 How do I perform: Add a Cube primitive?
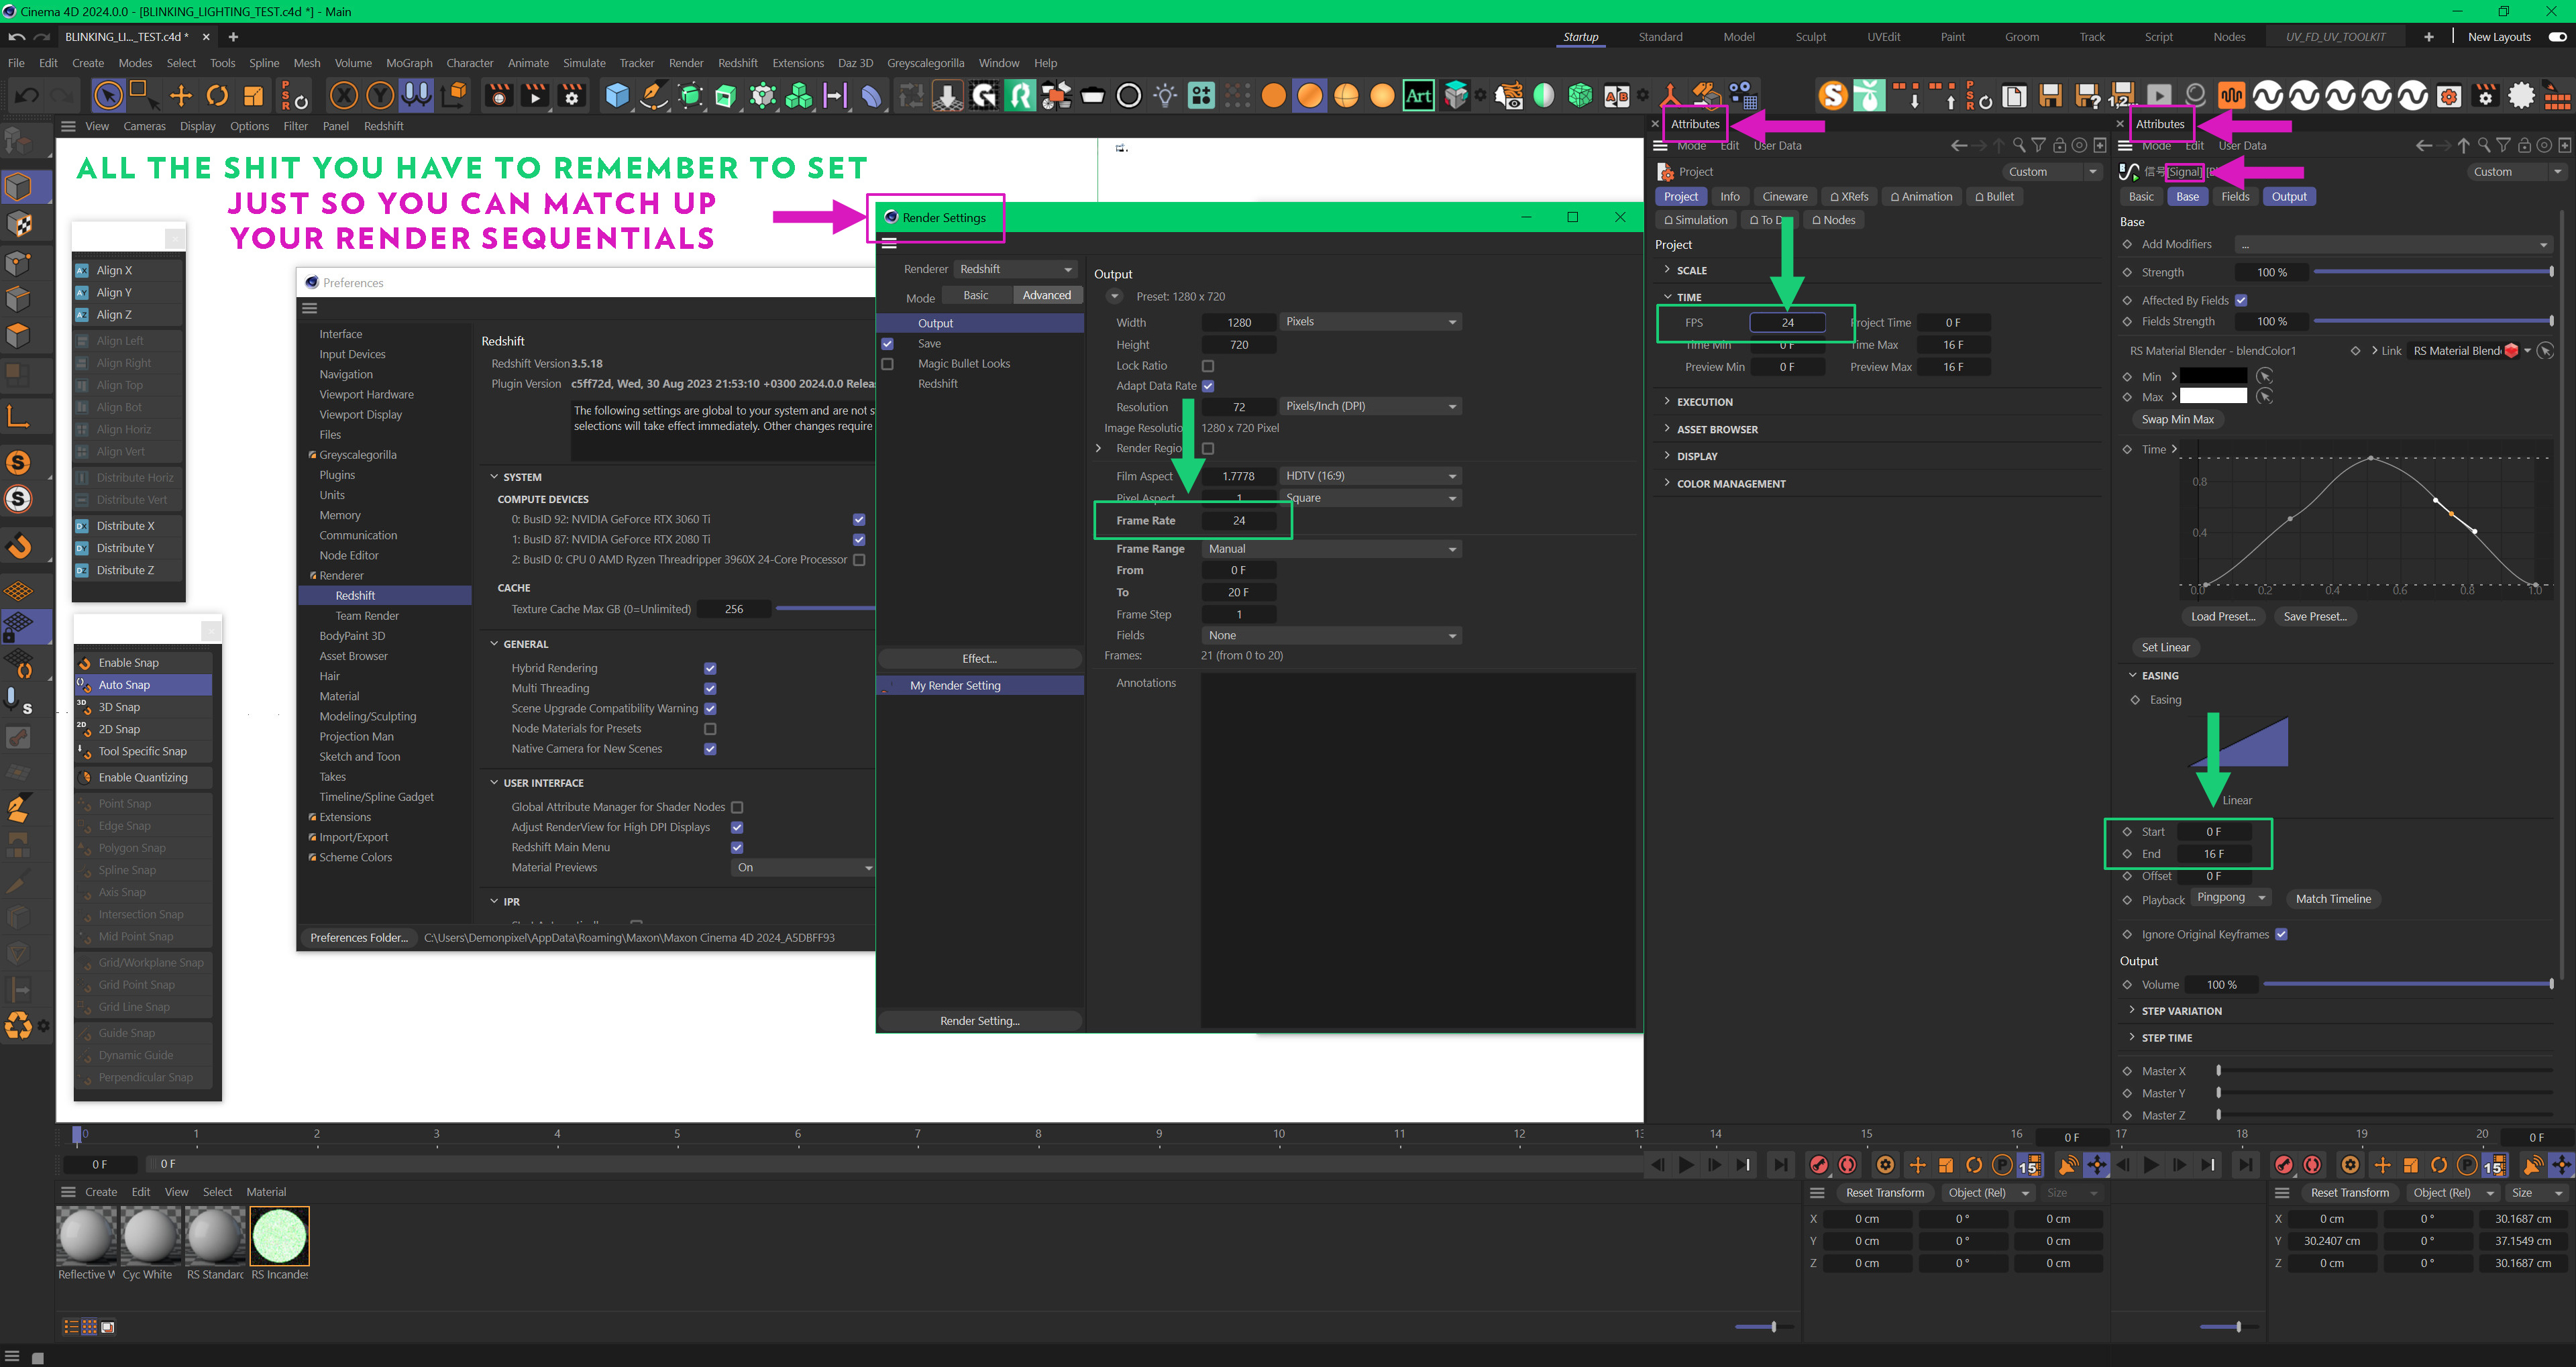(618, 96)
